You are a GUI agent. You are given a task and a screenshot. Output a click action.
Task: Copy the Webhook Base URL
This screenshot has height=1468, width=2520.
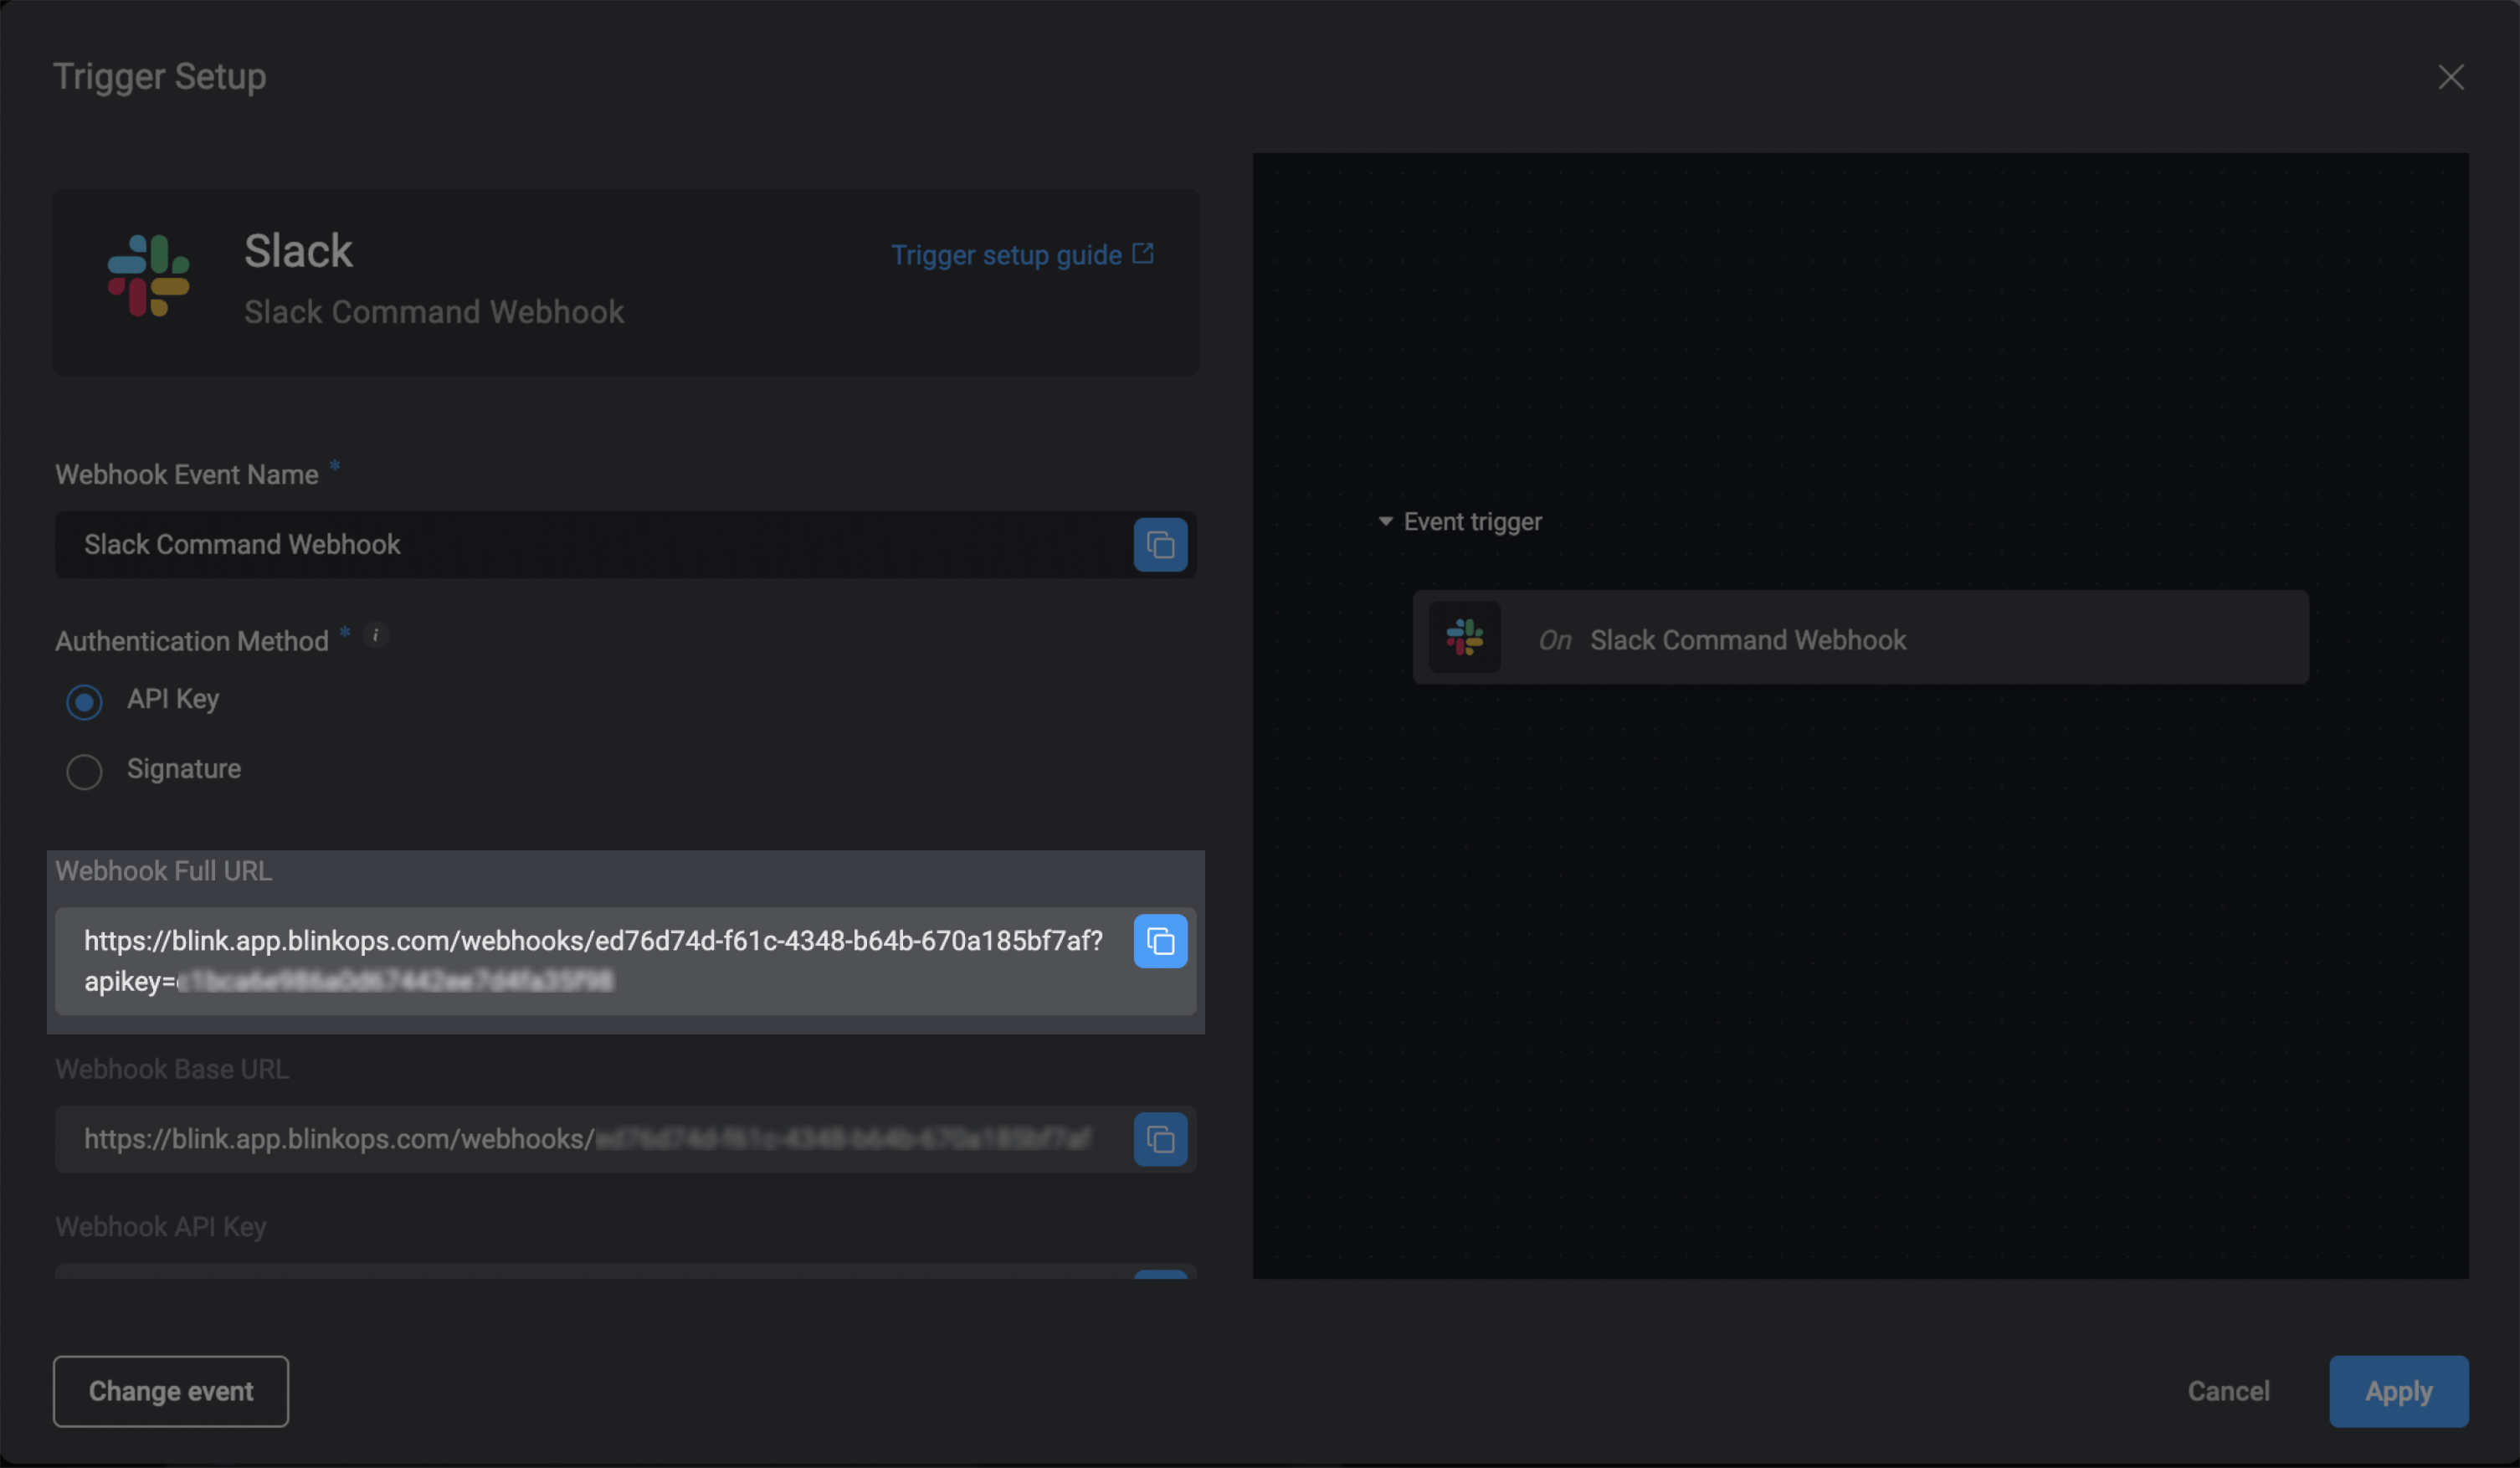[1160, 1139]
